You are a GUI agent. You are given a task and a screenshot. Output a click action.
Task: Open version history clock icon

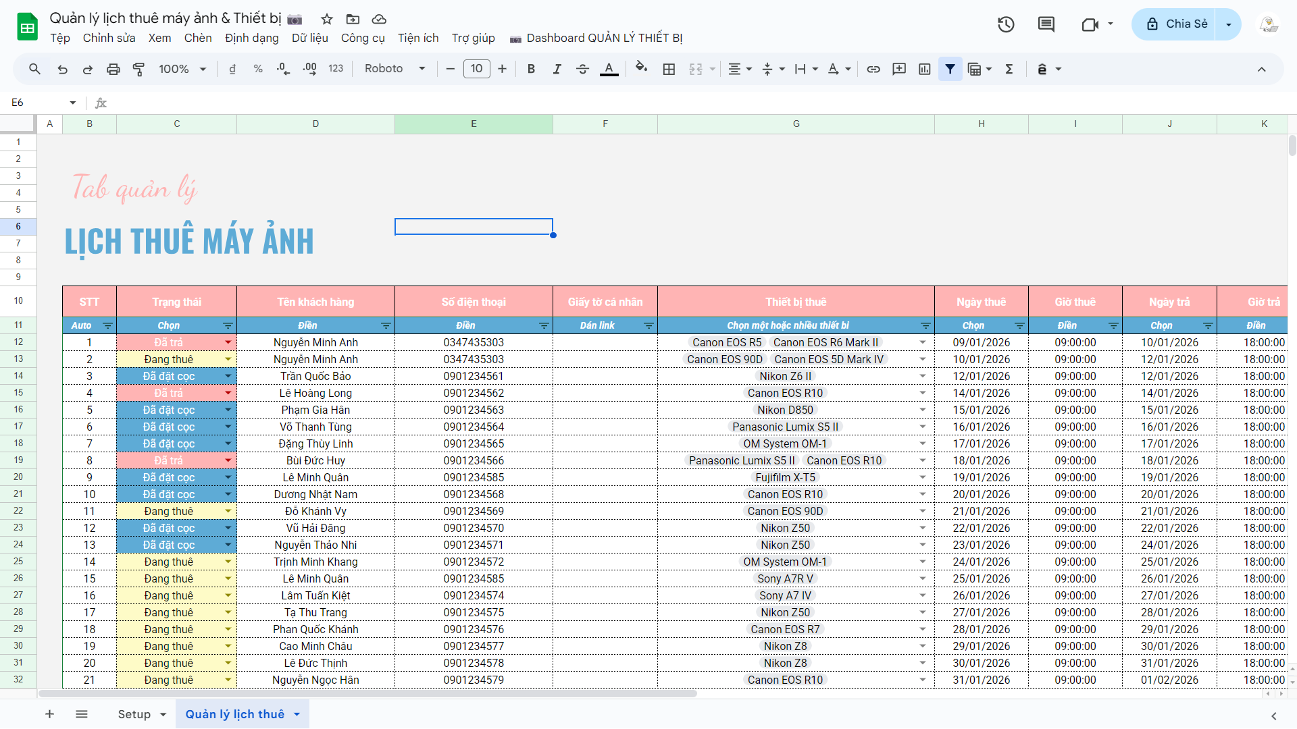[x=1006, y=25]
